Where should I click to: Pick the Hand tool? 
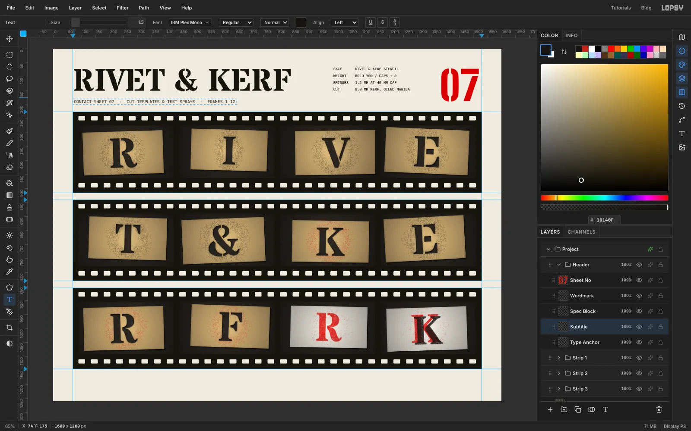(x=10, y=259)
